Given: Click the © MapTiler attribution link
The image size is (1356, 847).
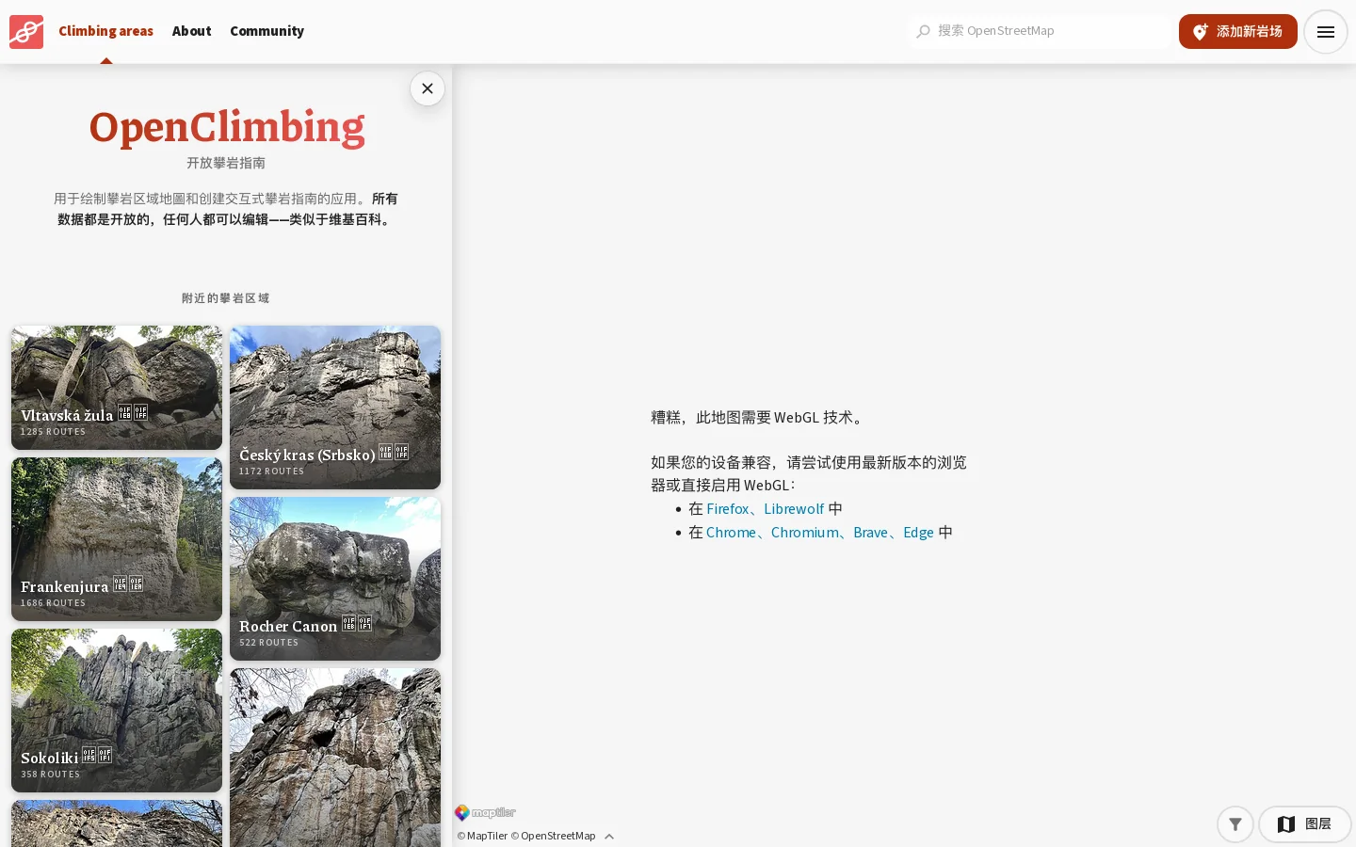Looking at the screenshot, I should coord(482,836).
